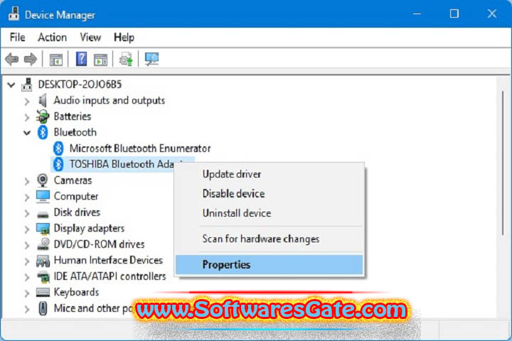The width and height of the screenshot is (512, 341).
Task: Open the Action menu
Action: coord(52,38)
